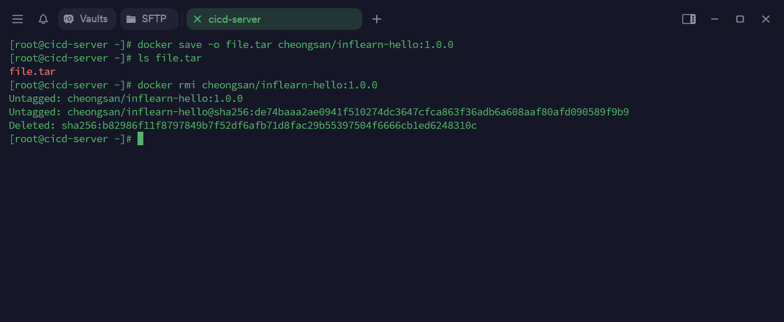Click the Untagged inflearn-hello:1.0.0 output line
Viewport: 784px width, 322px height.
coord(126,98)
